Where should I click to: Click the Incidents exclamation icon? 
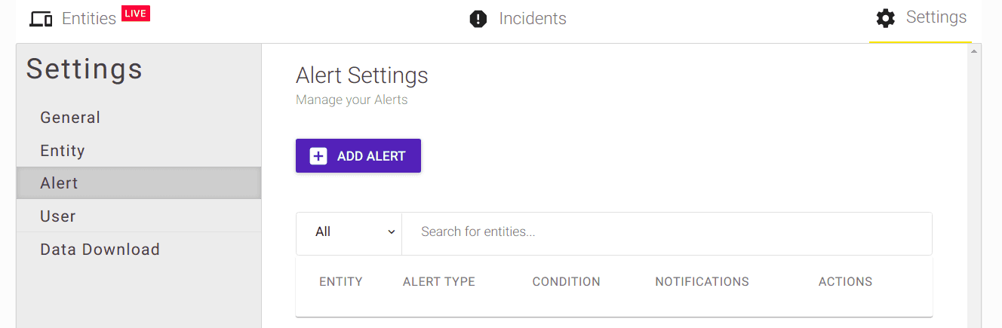[478, 19]
